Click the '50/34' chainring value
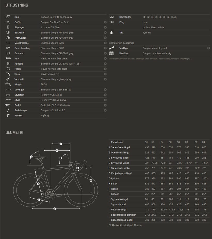The image size is (212, 239). (44, 84)
